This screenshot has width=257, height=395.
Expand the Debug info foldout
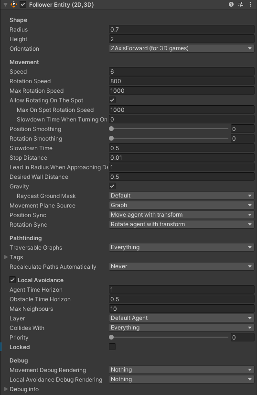(x=6, y=389)
